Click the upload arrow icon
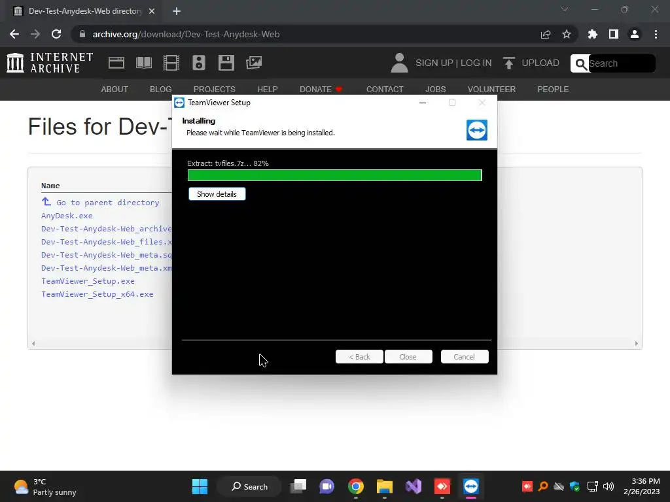This screenshot has width=670, height=502. coord(508,63)
